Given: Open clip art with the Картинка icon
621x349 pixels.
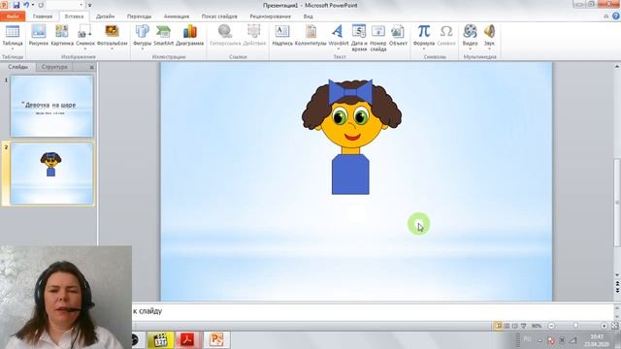Looking at the screenshot, I should coord(62,32).
